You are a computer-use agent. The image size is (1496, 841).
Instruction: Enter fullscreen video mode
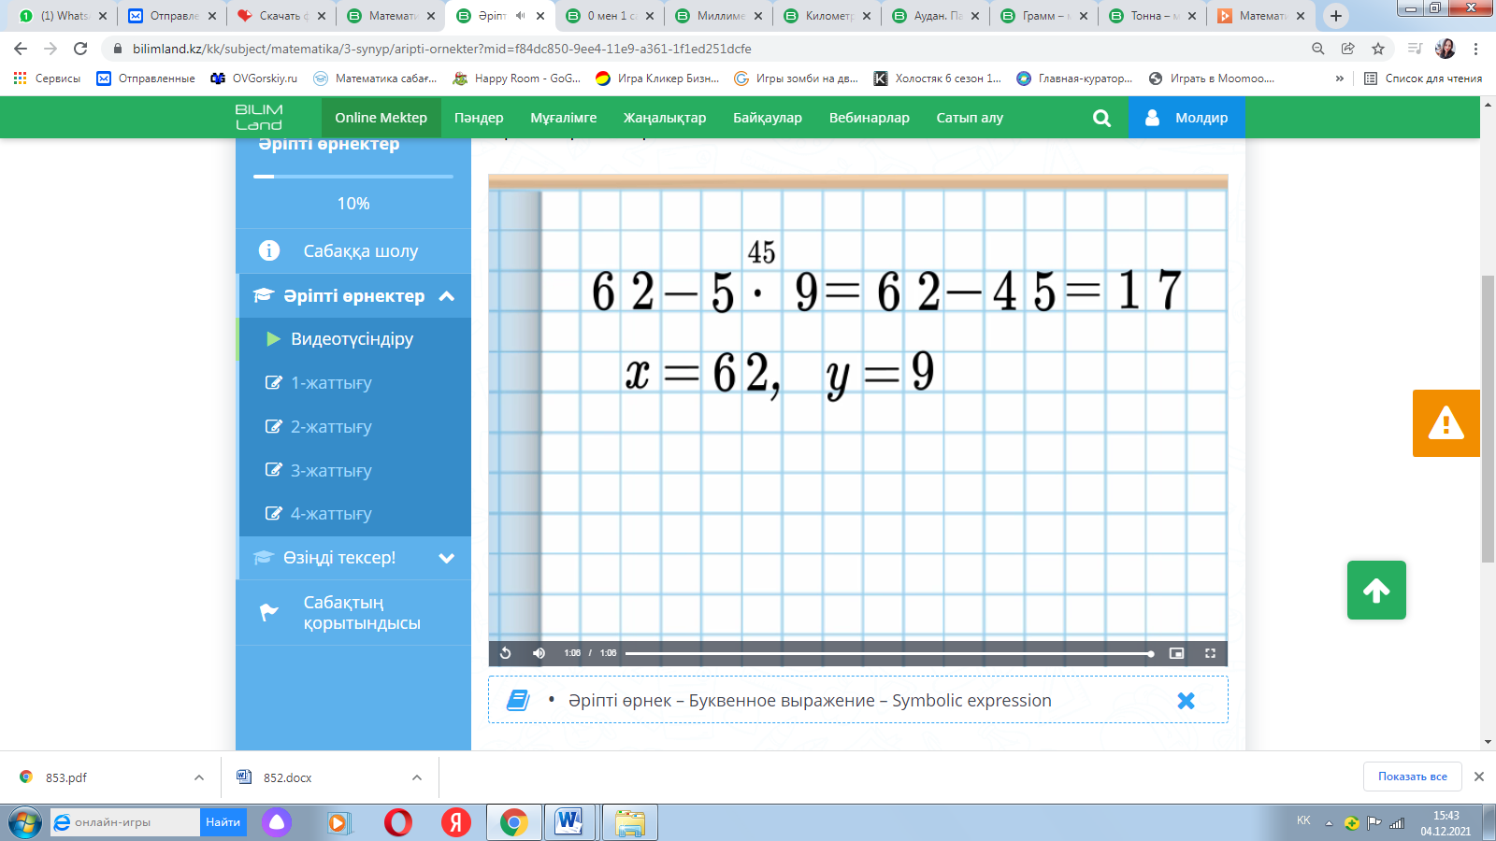click(x=1210, y=653)
